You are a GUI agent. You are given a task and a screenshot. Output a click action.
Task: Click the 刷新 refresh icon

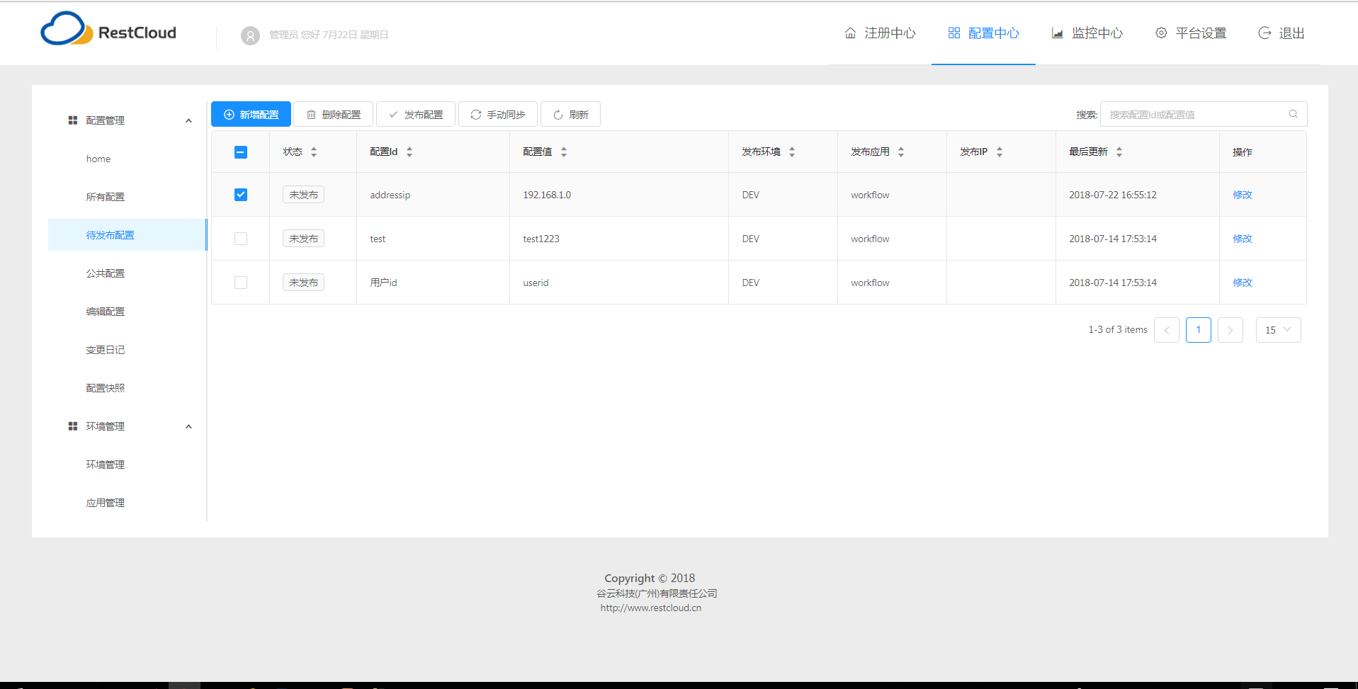coord(557,114)
